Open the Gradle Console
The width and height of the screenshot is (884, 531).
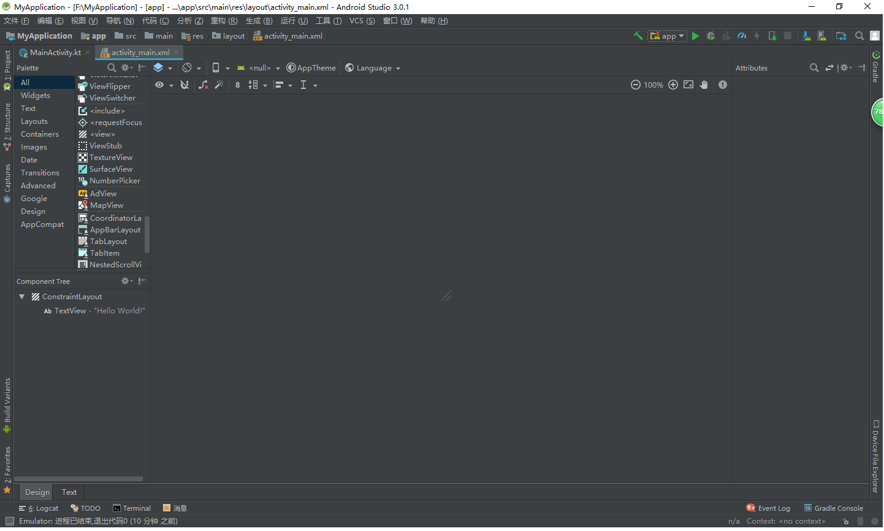[834, 508]
